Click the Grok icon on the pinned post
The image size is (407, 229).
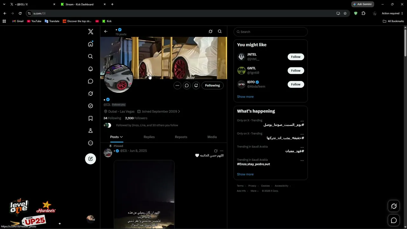[216, 151]
